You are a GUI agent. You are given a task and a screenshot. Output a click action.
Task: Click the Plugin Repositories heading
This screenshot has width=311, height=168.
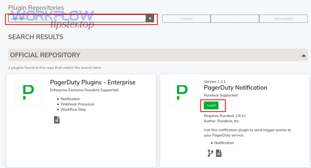tap(36, 8)
